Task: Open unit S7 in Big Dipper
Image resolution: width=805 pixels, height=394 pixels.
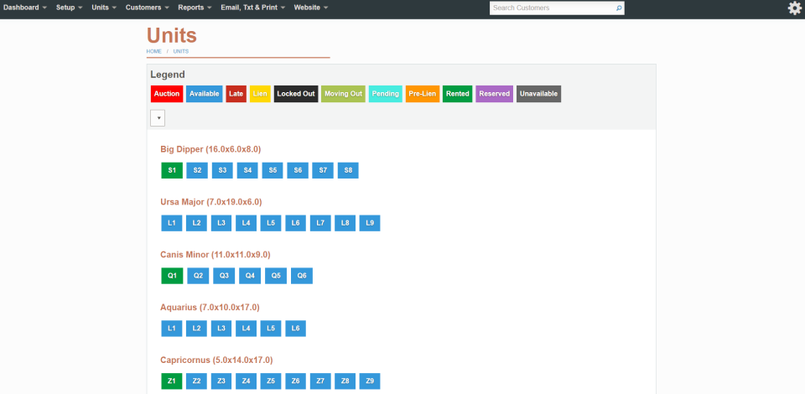Action: point(323,170)
